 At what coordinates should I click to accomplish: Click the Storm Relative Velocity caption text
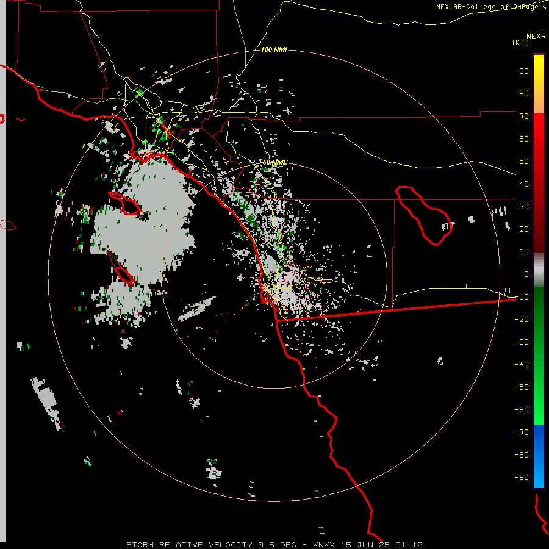[x=274, y=545]
